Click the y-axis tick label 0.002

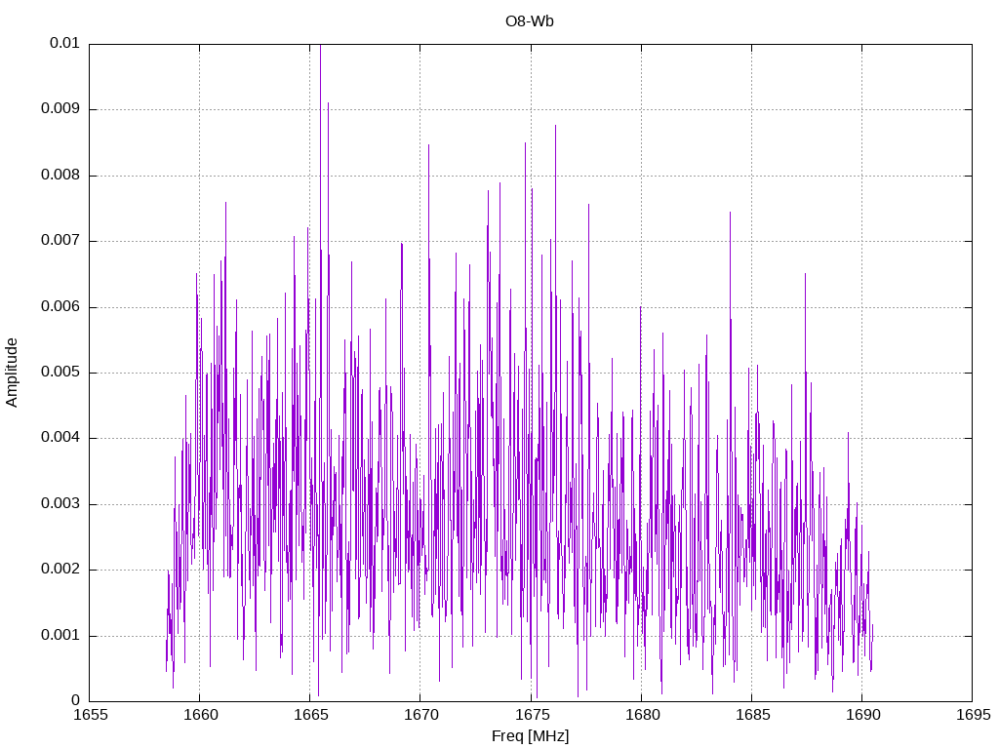click(x=60, y=570)
